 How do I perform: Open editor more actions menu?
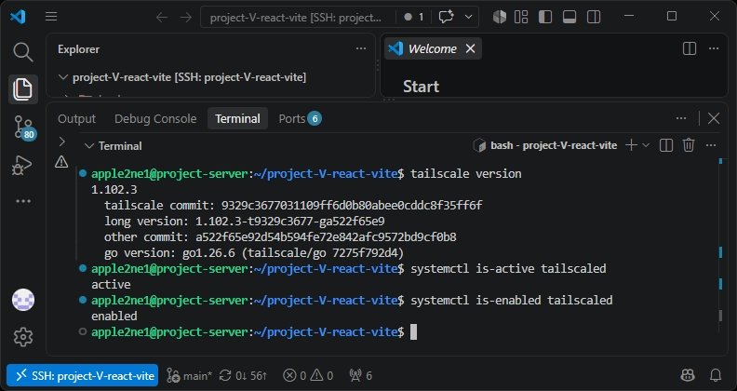point(714,48)
